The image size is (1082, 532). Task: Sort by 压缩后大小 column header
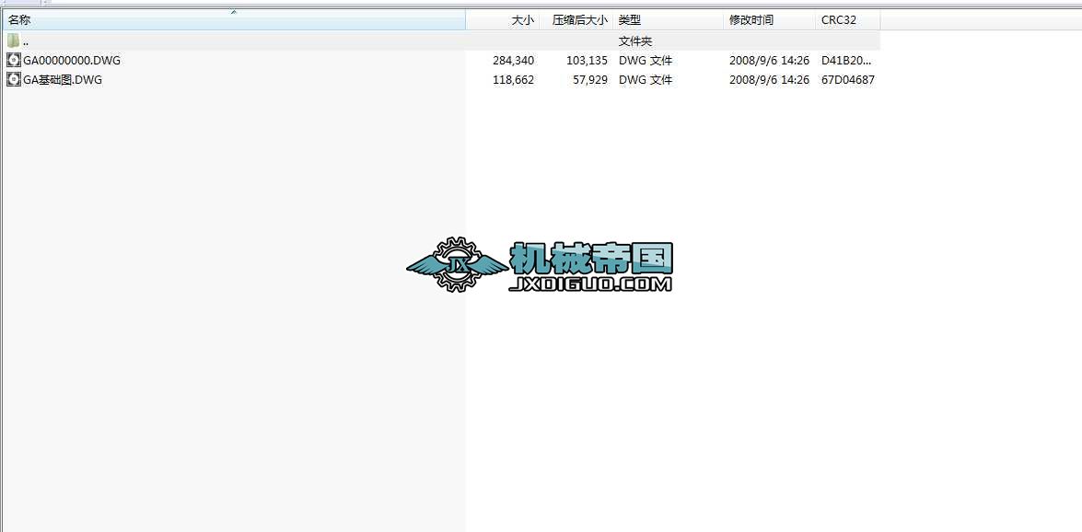click(x=580, y=19)
